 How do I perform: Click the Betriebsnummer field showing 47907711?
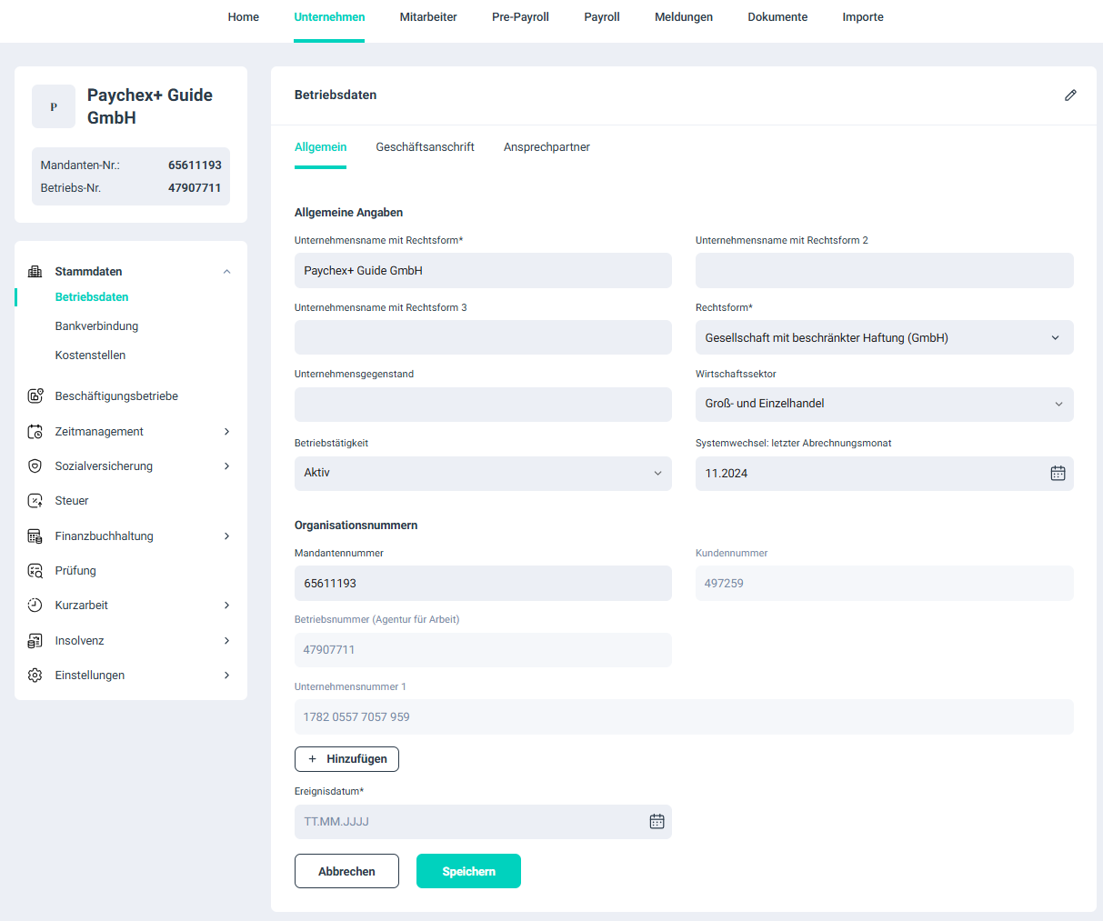[483, 650]
